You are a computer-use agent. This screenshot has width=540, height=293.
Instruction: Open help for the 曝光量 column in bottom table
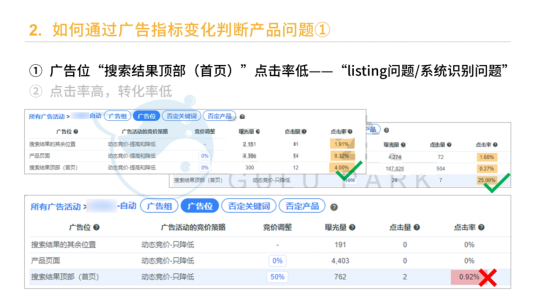click(352, 226)
